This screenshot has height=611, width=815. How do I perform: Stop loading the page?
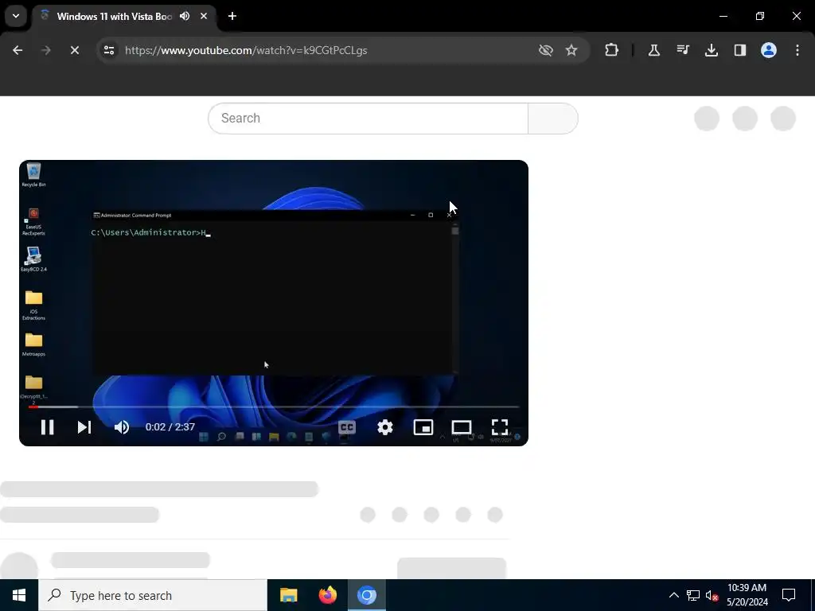tap(74, 50)
